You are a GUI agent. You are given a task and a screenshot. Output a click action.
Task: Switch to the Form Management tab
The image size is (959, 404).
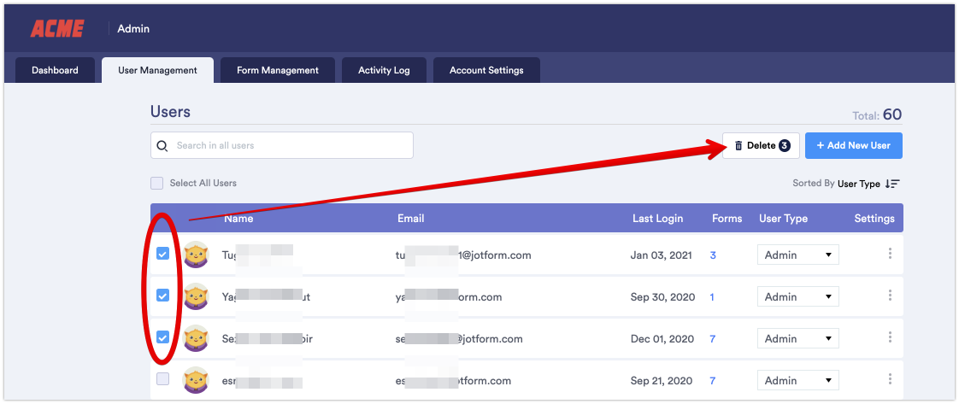coord(277,70)
